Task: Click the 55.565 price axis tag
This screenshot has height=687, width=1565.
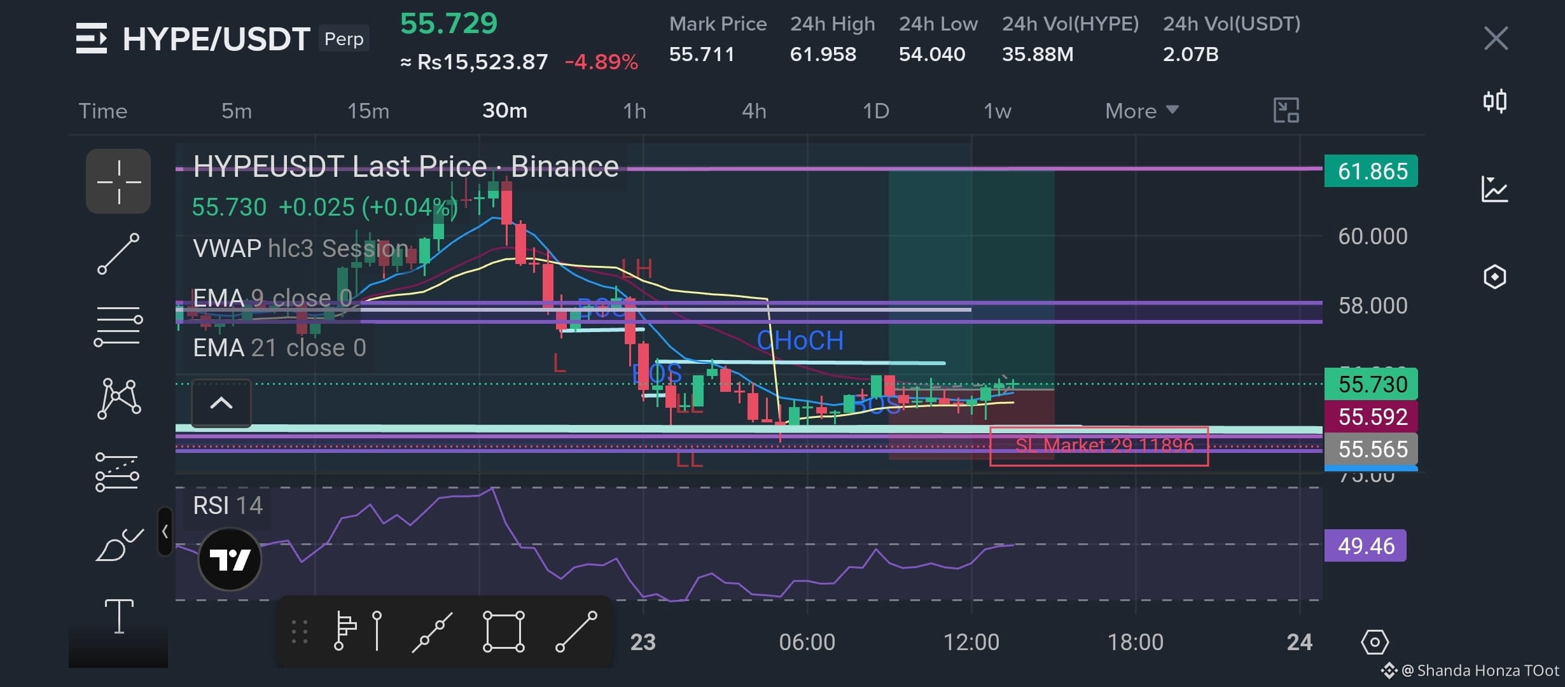Action: click(x=1371, y=449)
